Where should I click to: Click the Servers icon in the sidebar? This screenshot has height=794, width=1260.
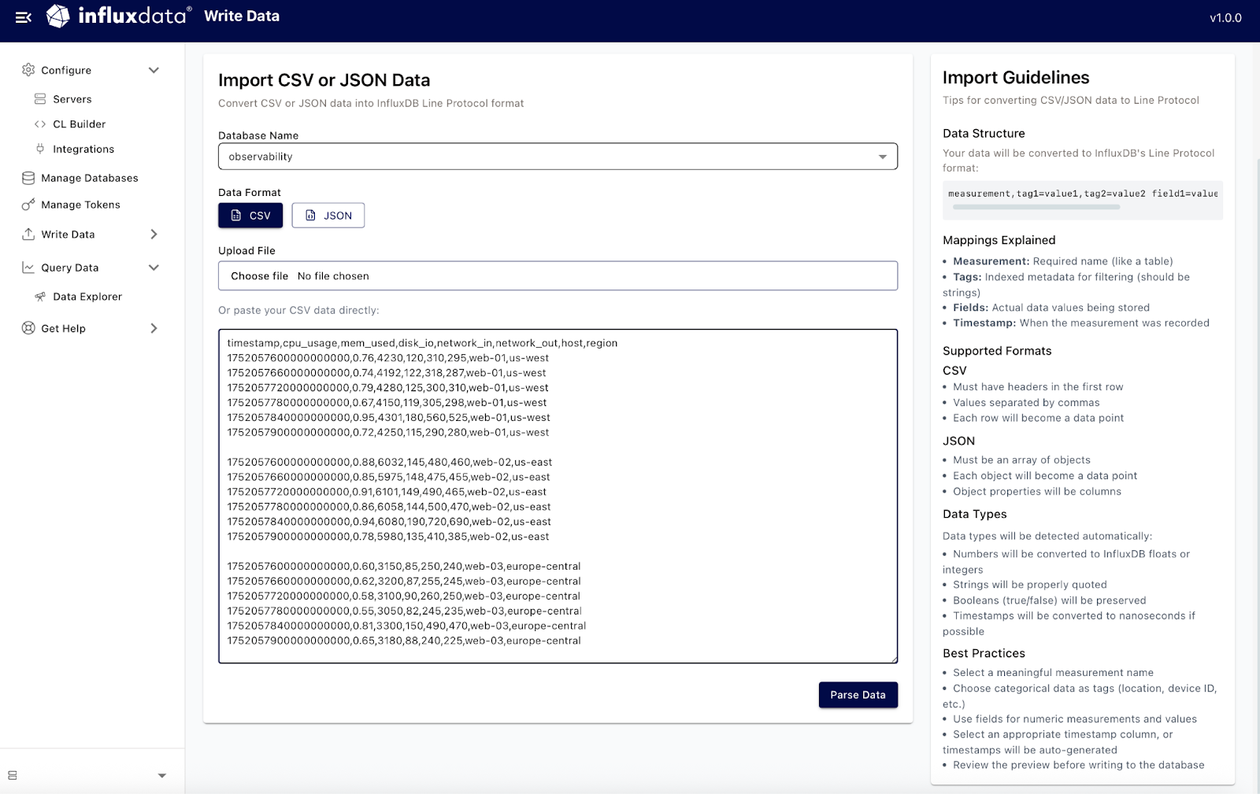pyautogui.click(x=40, y=99)
